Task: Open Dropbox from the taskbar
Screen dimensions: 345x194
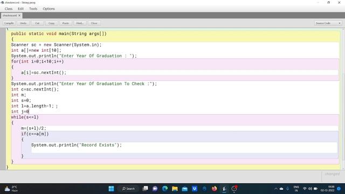Action: click(x=195, y=189)
